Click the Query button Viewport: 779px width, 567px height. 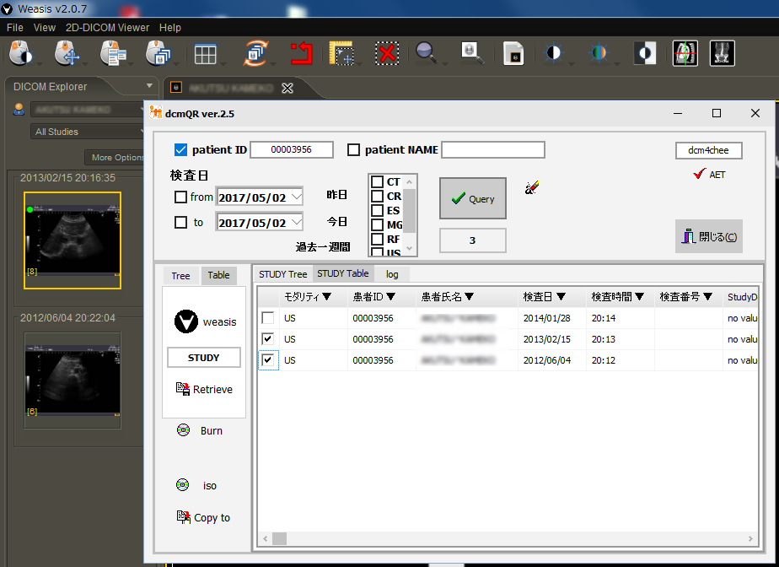point(473,198)
